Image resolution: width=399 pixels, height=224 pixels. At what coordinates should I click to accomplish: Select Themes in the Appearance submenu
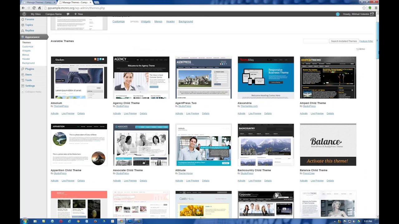point(26,42)
